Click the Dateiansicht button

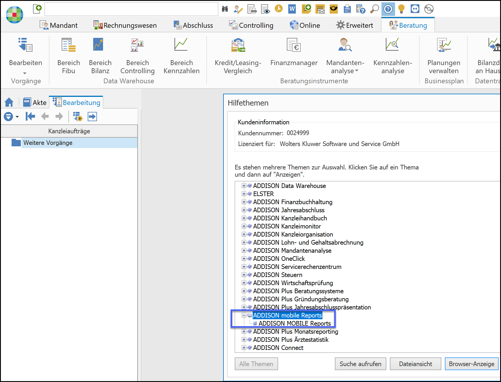click(x=416, y=364)
